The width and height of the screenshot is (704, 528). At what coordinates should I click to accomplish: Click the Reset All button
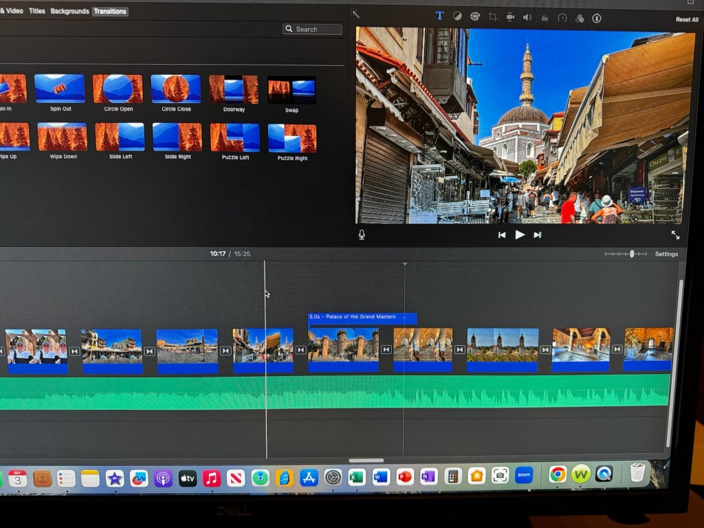point(686,20)
